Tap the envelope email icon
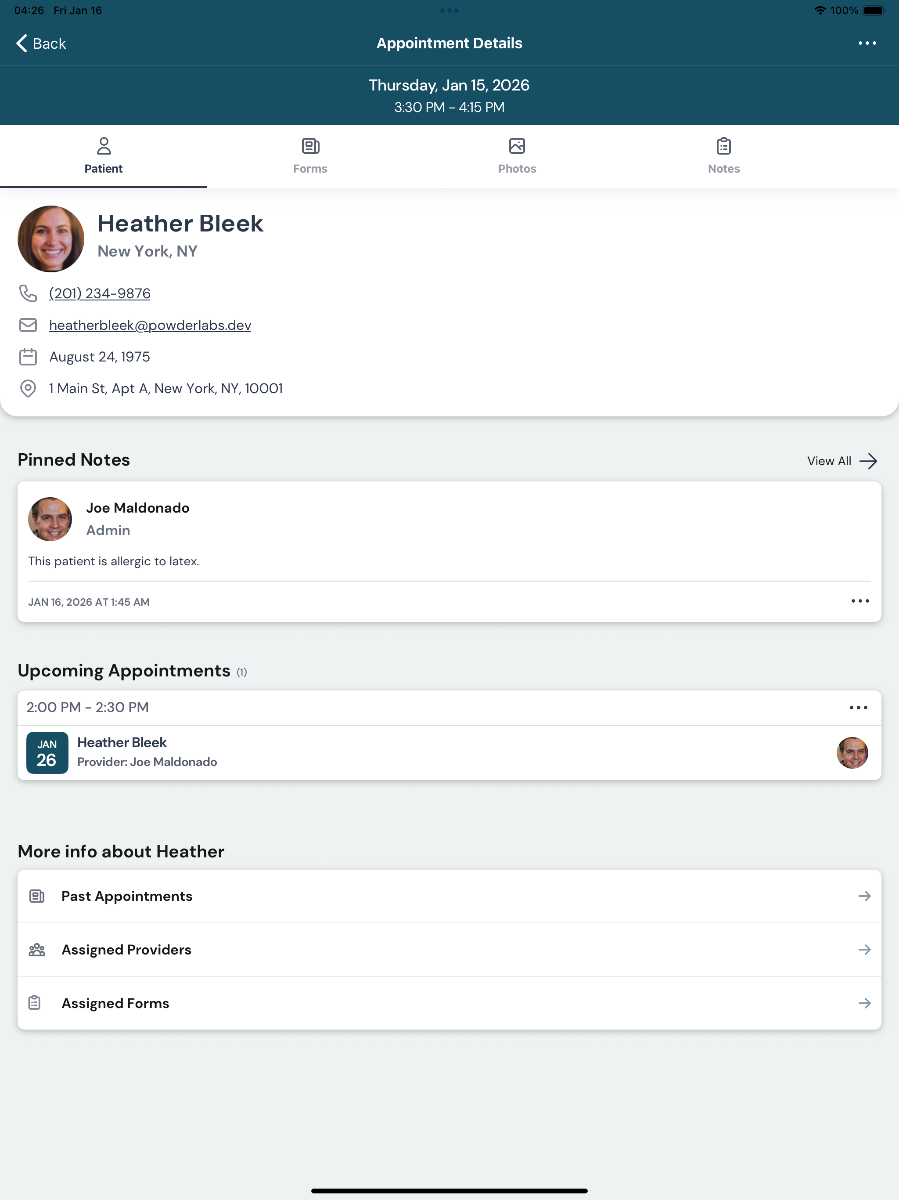This screenshot has height=1200, width=899. (x=28, y=325)
